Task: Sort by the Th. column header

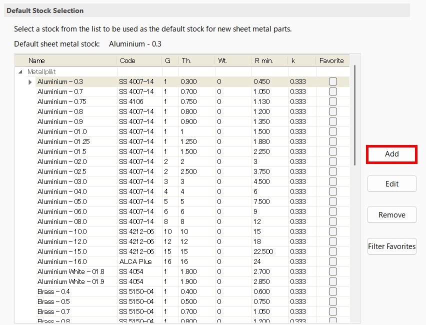Action: click(196, 60)
